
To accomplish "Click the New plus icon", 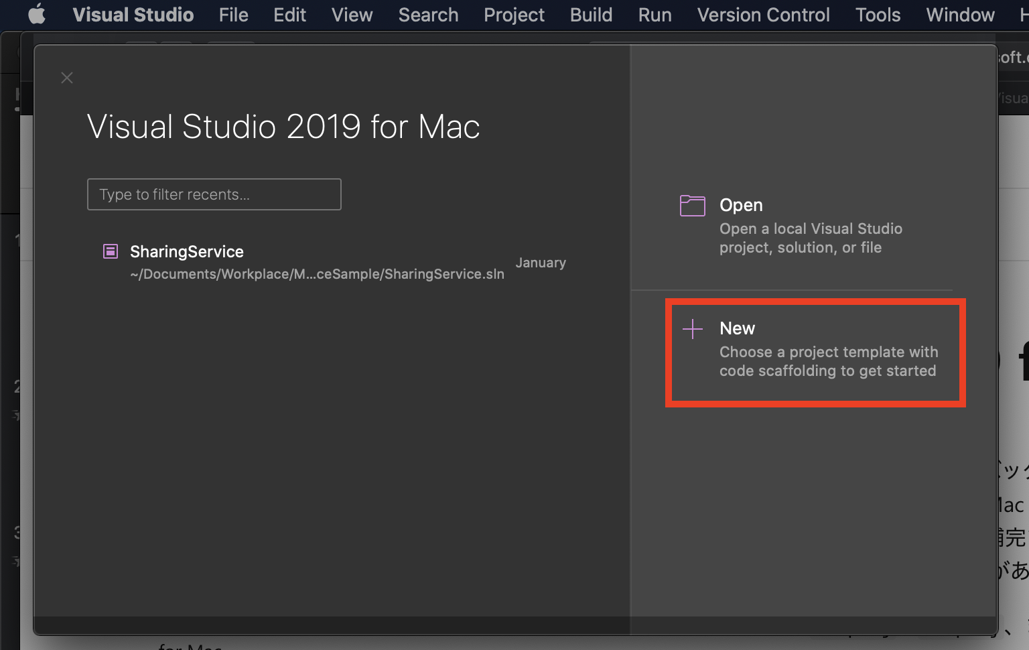I will tap(693, 328).
